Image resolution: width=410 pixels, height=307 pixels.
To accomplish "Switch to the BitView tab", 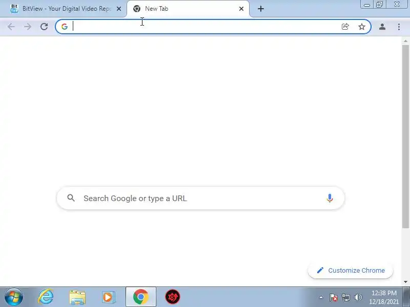I will [63, 9].
